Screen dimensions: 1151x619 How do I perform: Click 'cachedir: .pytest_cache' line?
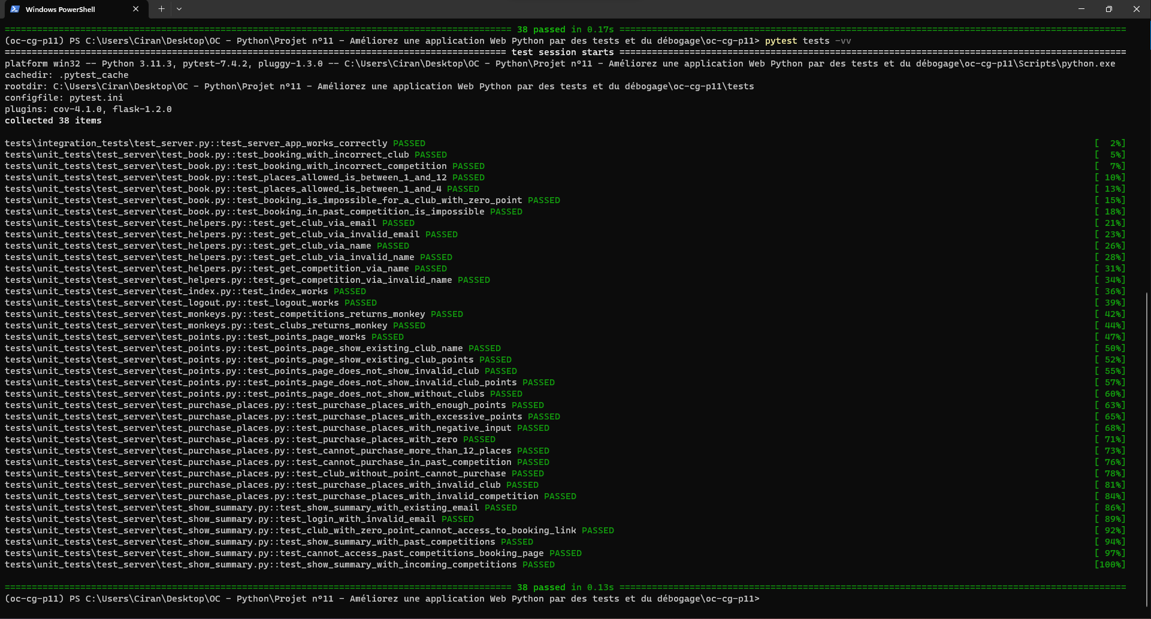(67, 75)
